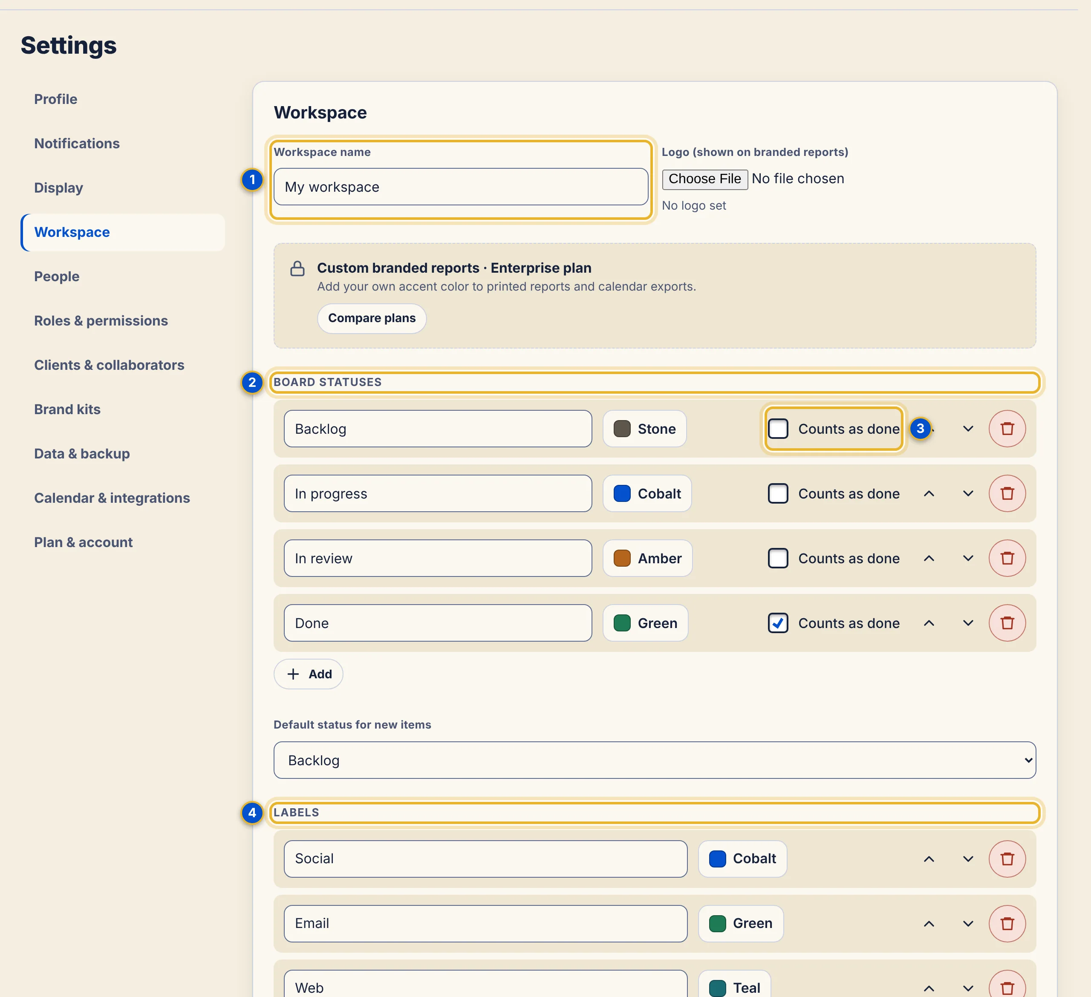The image size is (1091, 997).
Task: Remove the Email label via trash icon
Action: [x=1007, y=923]
